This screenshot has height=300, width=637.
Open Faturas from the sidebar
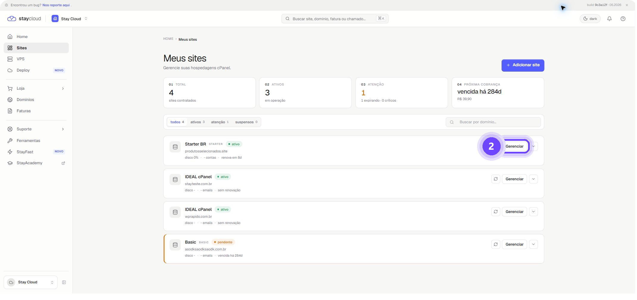[36, 111]
